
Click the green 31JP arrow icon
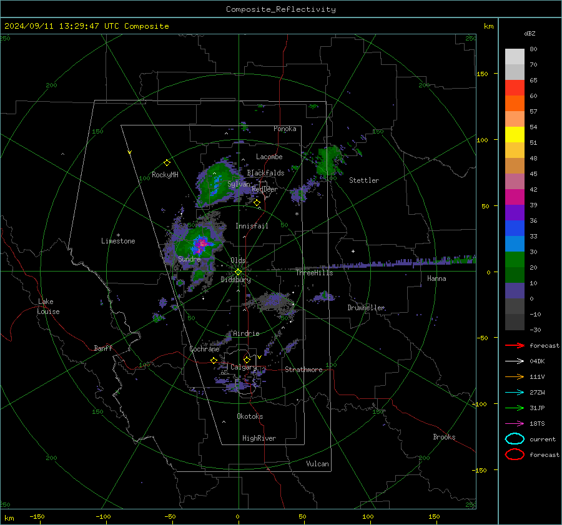tap(515, 408)
